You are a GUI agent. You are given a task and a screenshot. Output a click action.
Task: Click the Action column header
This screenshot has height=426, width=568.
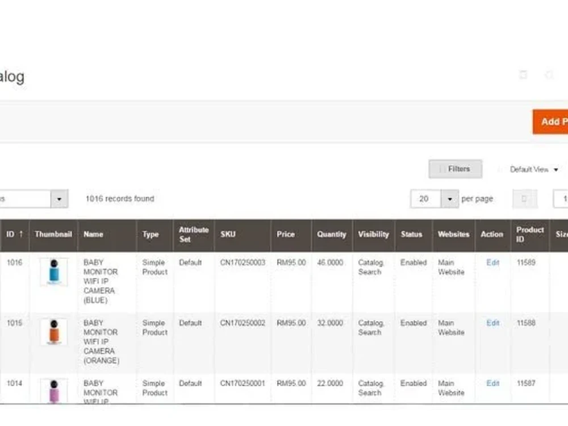point(492,235)
